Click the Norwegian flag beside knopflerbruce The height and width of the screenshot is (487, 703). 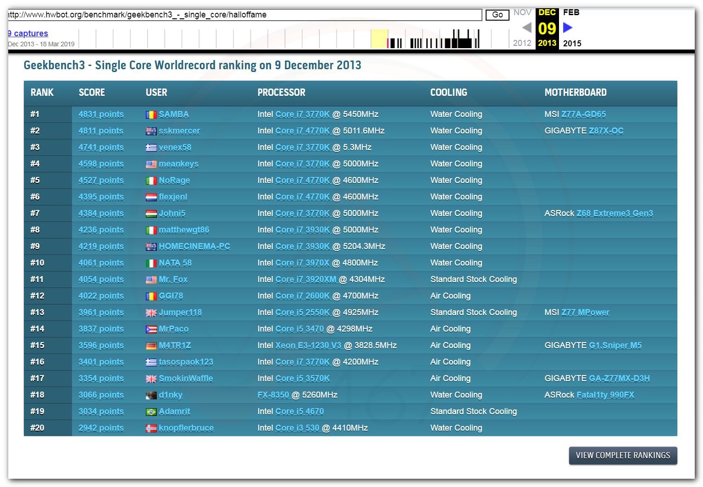pyautogui.click(x=151, y=428)
